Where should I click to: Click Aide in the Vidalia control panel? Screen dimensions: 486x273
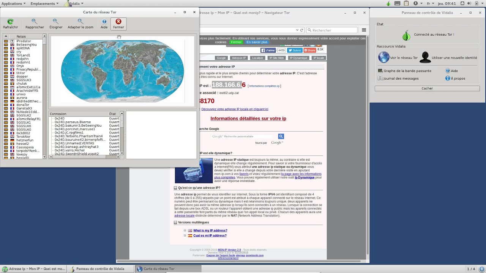pyautogui.click(x=451, y=71)
